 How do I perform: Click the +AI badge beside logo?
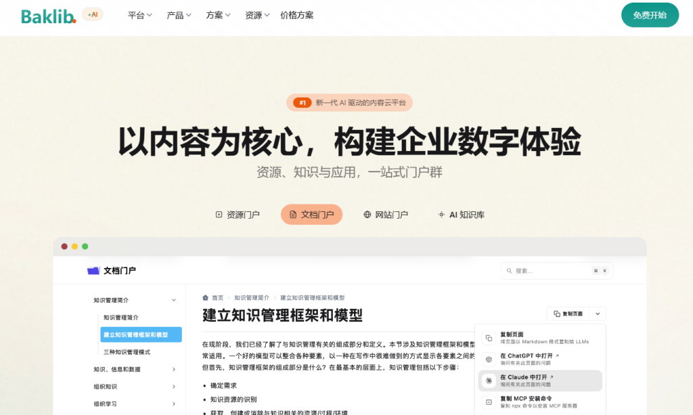pyautogui.click(x=92, y=15)
